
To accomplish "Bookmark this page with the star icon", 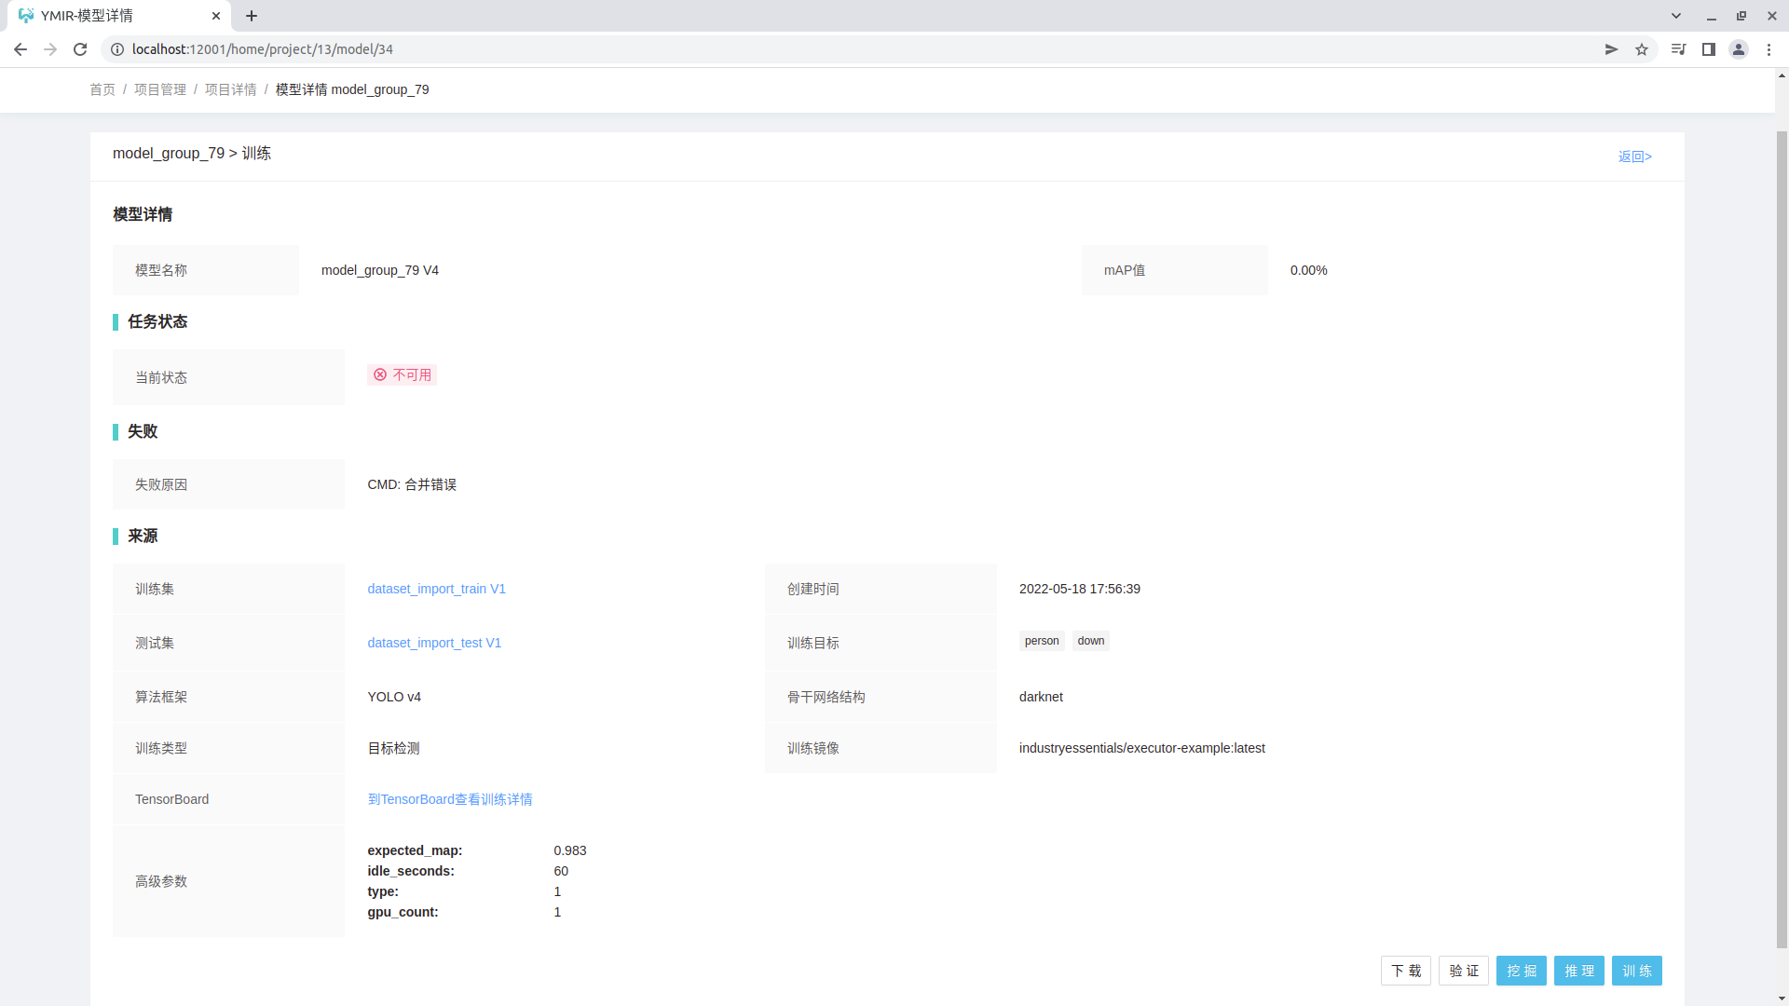I will coord(1643,49).
